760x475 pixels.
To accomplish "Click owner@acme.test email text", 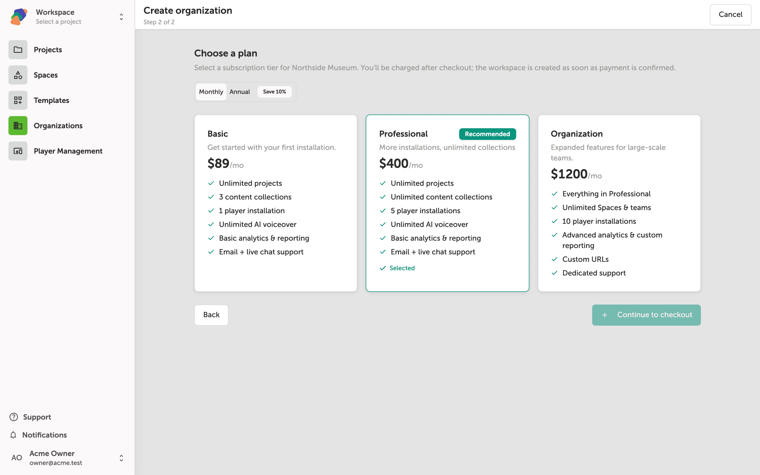I will [x=56, y=463].
